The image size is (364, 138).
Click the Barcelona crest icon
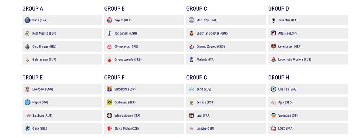[x=110, y=89]
